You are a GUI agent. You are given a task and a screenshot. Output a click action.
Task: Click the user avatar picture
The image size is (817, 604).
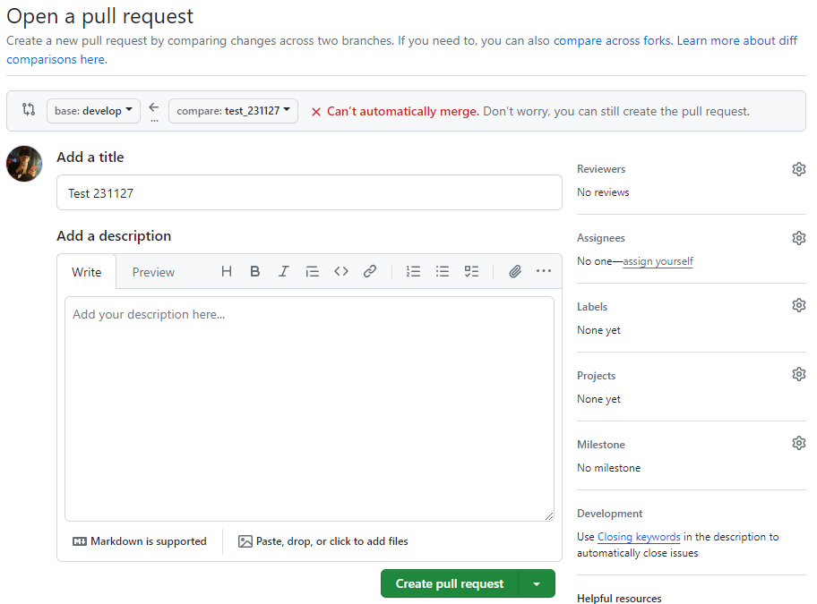24,164
